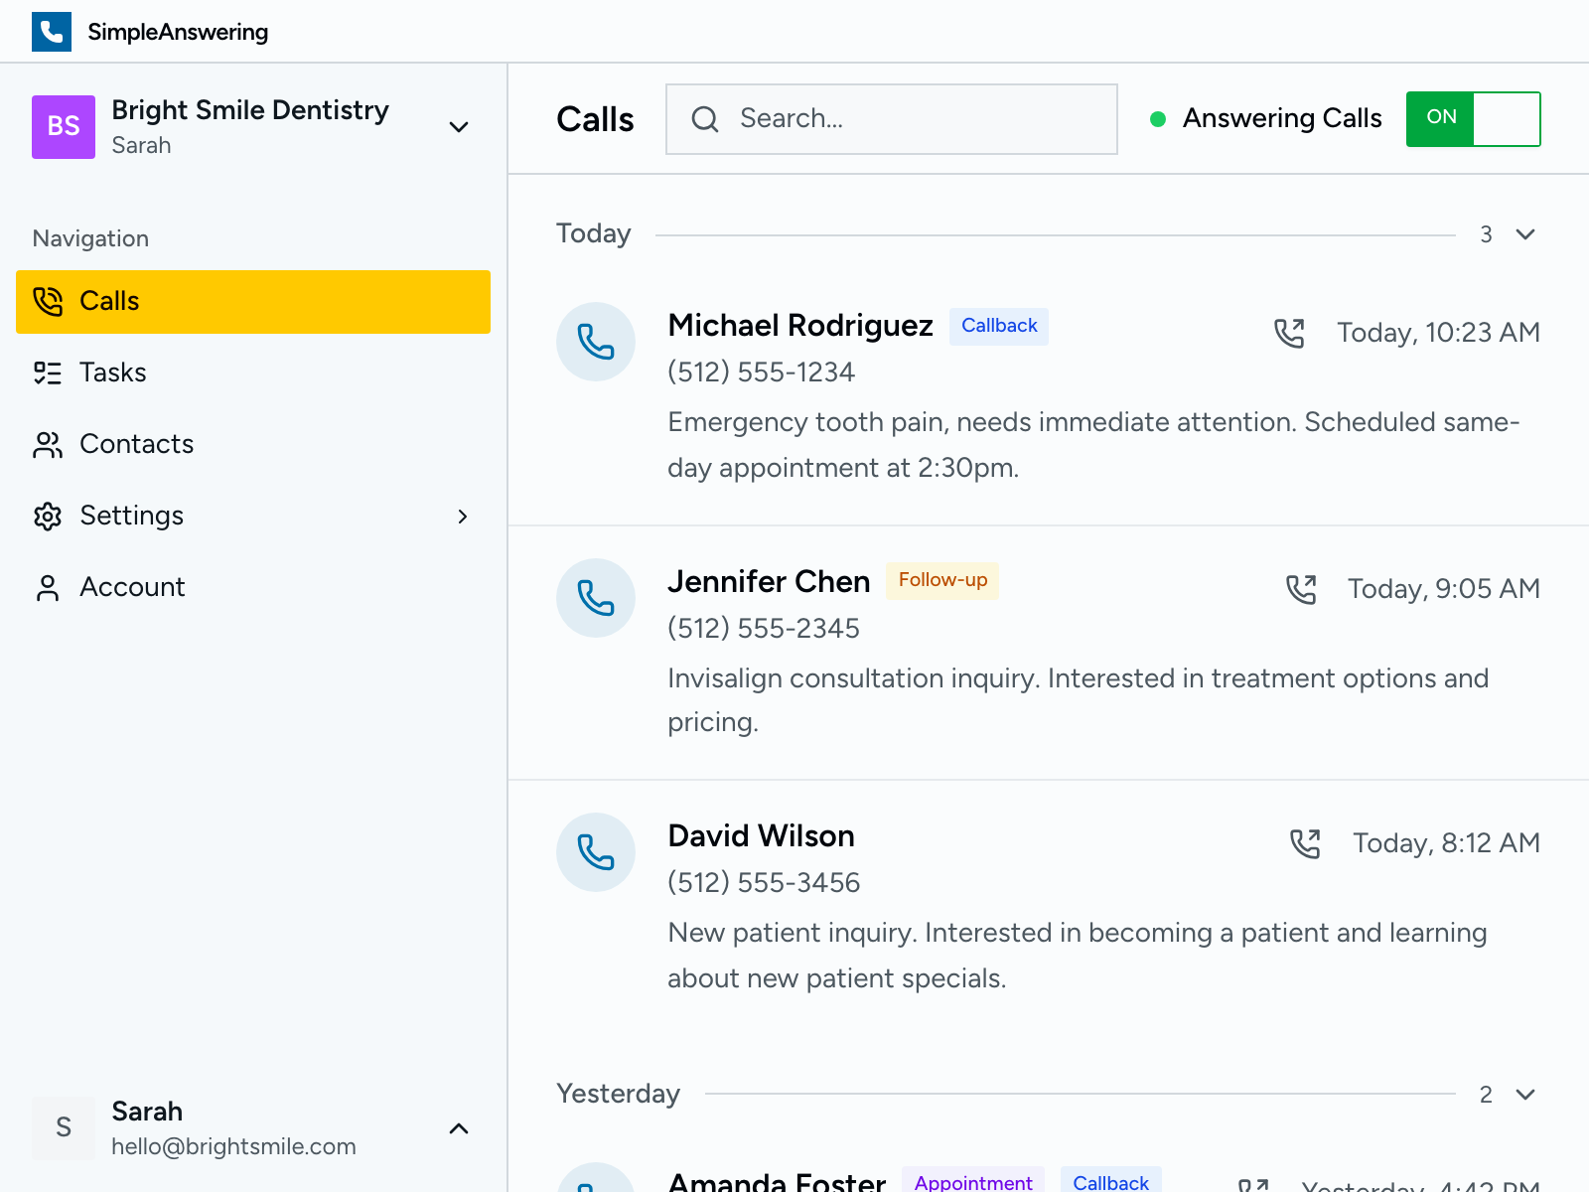Click the Follow-up tag on Jennifer Chen
Viewport: 1589px width, 1192px height.
941,580
